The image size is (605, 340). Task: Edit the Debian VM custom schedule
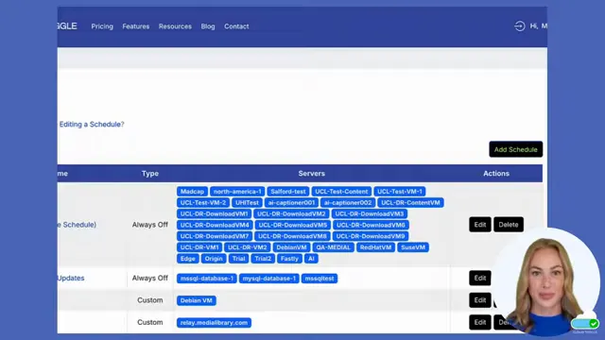point(480,300)
